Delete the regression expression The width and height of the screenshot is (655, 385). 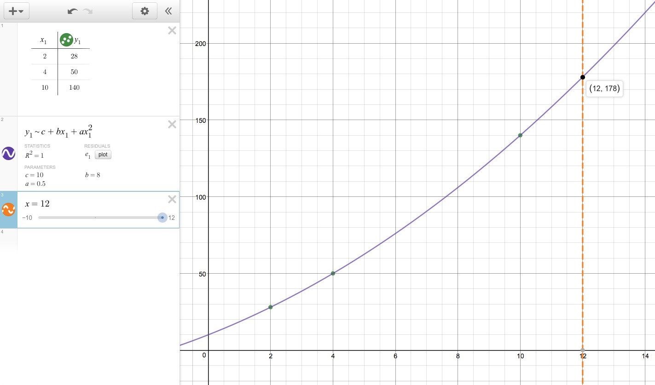(172, 124)
